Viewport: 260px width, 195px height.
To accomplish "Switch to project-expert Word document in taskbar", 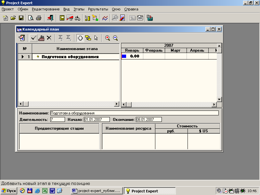I will click(x=97, y=191).
